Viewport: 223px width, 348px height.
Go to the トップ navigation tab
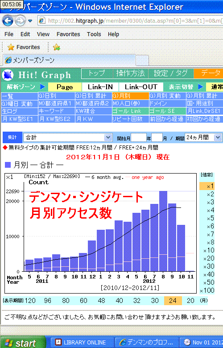(x=96, y=74)
